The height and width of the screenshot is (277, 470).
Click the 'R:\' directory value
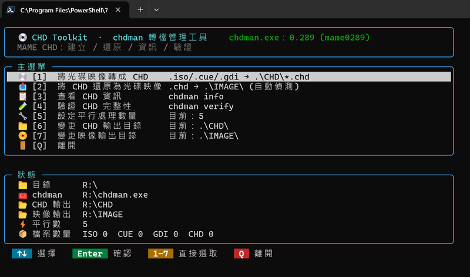point(90,185)
